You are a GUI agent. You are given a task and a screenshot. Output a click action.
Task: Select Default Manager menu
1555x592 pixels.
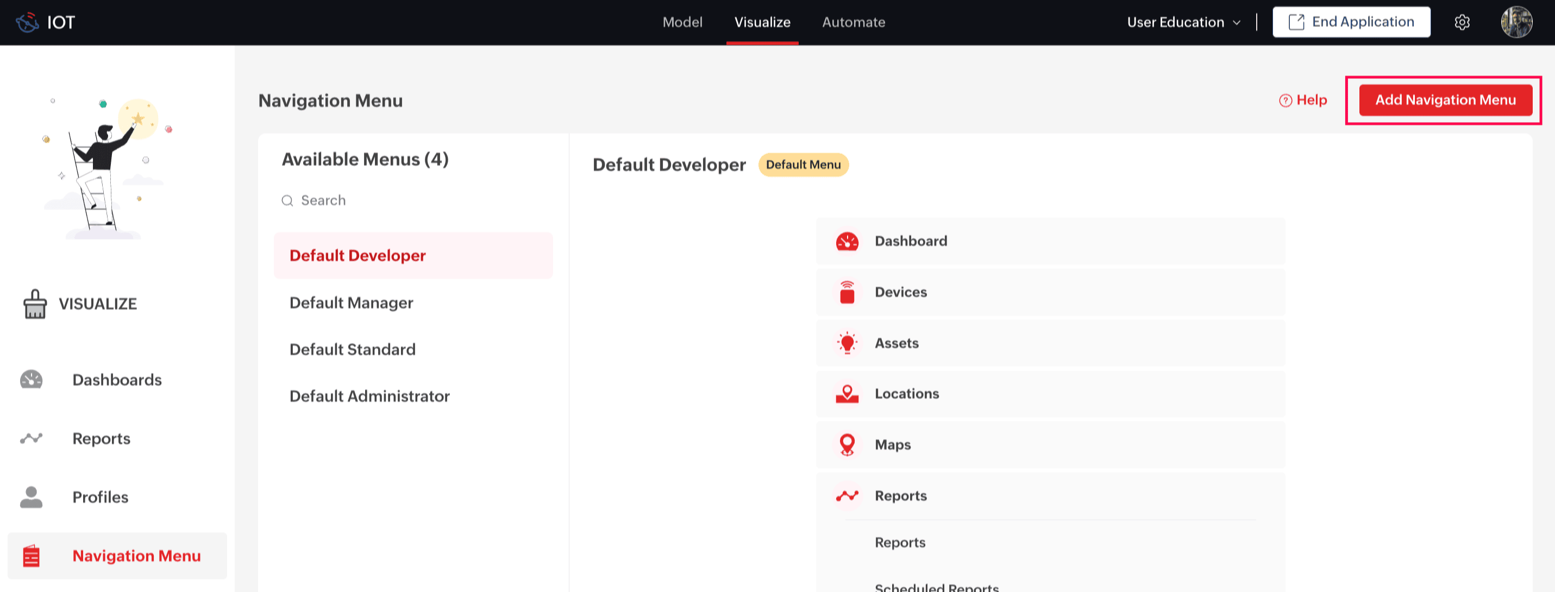352,303
